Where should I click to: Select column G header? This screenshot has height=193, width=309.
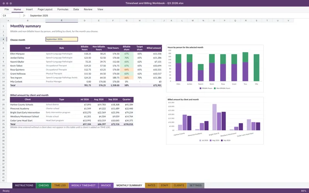(x=127, y=20)
